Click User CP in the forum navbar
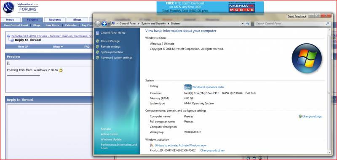Image resolution: width=337 pixels, height=160 pixels. (23, 47)
